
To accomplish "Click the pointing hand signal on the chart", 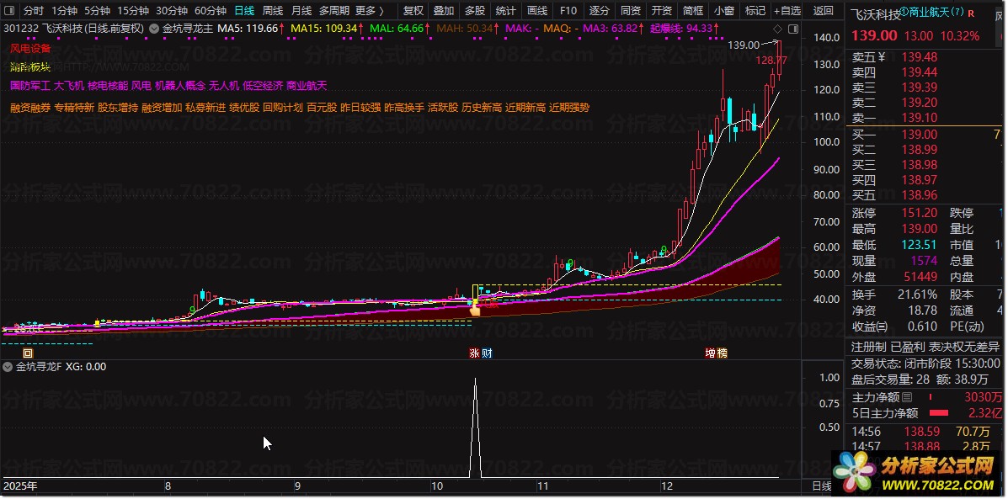I will click(x=475, y=311).
